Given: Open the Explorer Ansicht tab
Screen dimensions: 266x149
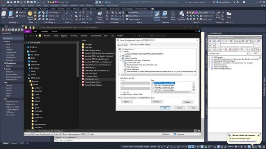Looking at the screenshot, I should pyautogui.click(x=54, y=31).
